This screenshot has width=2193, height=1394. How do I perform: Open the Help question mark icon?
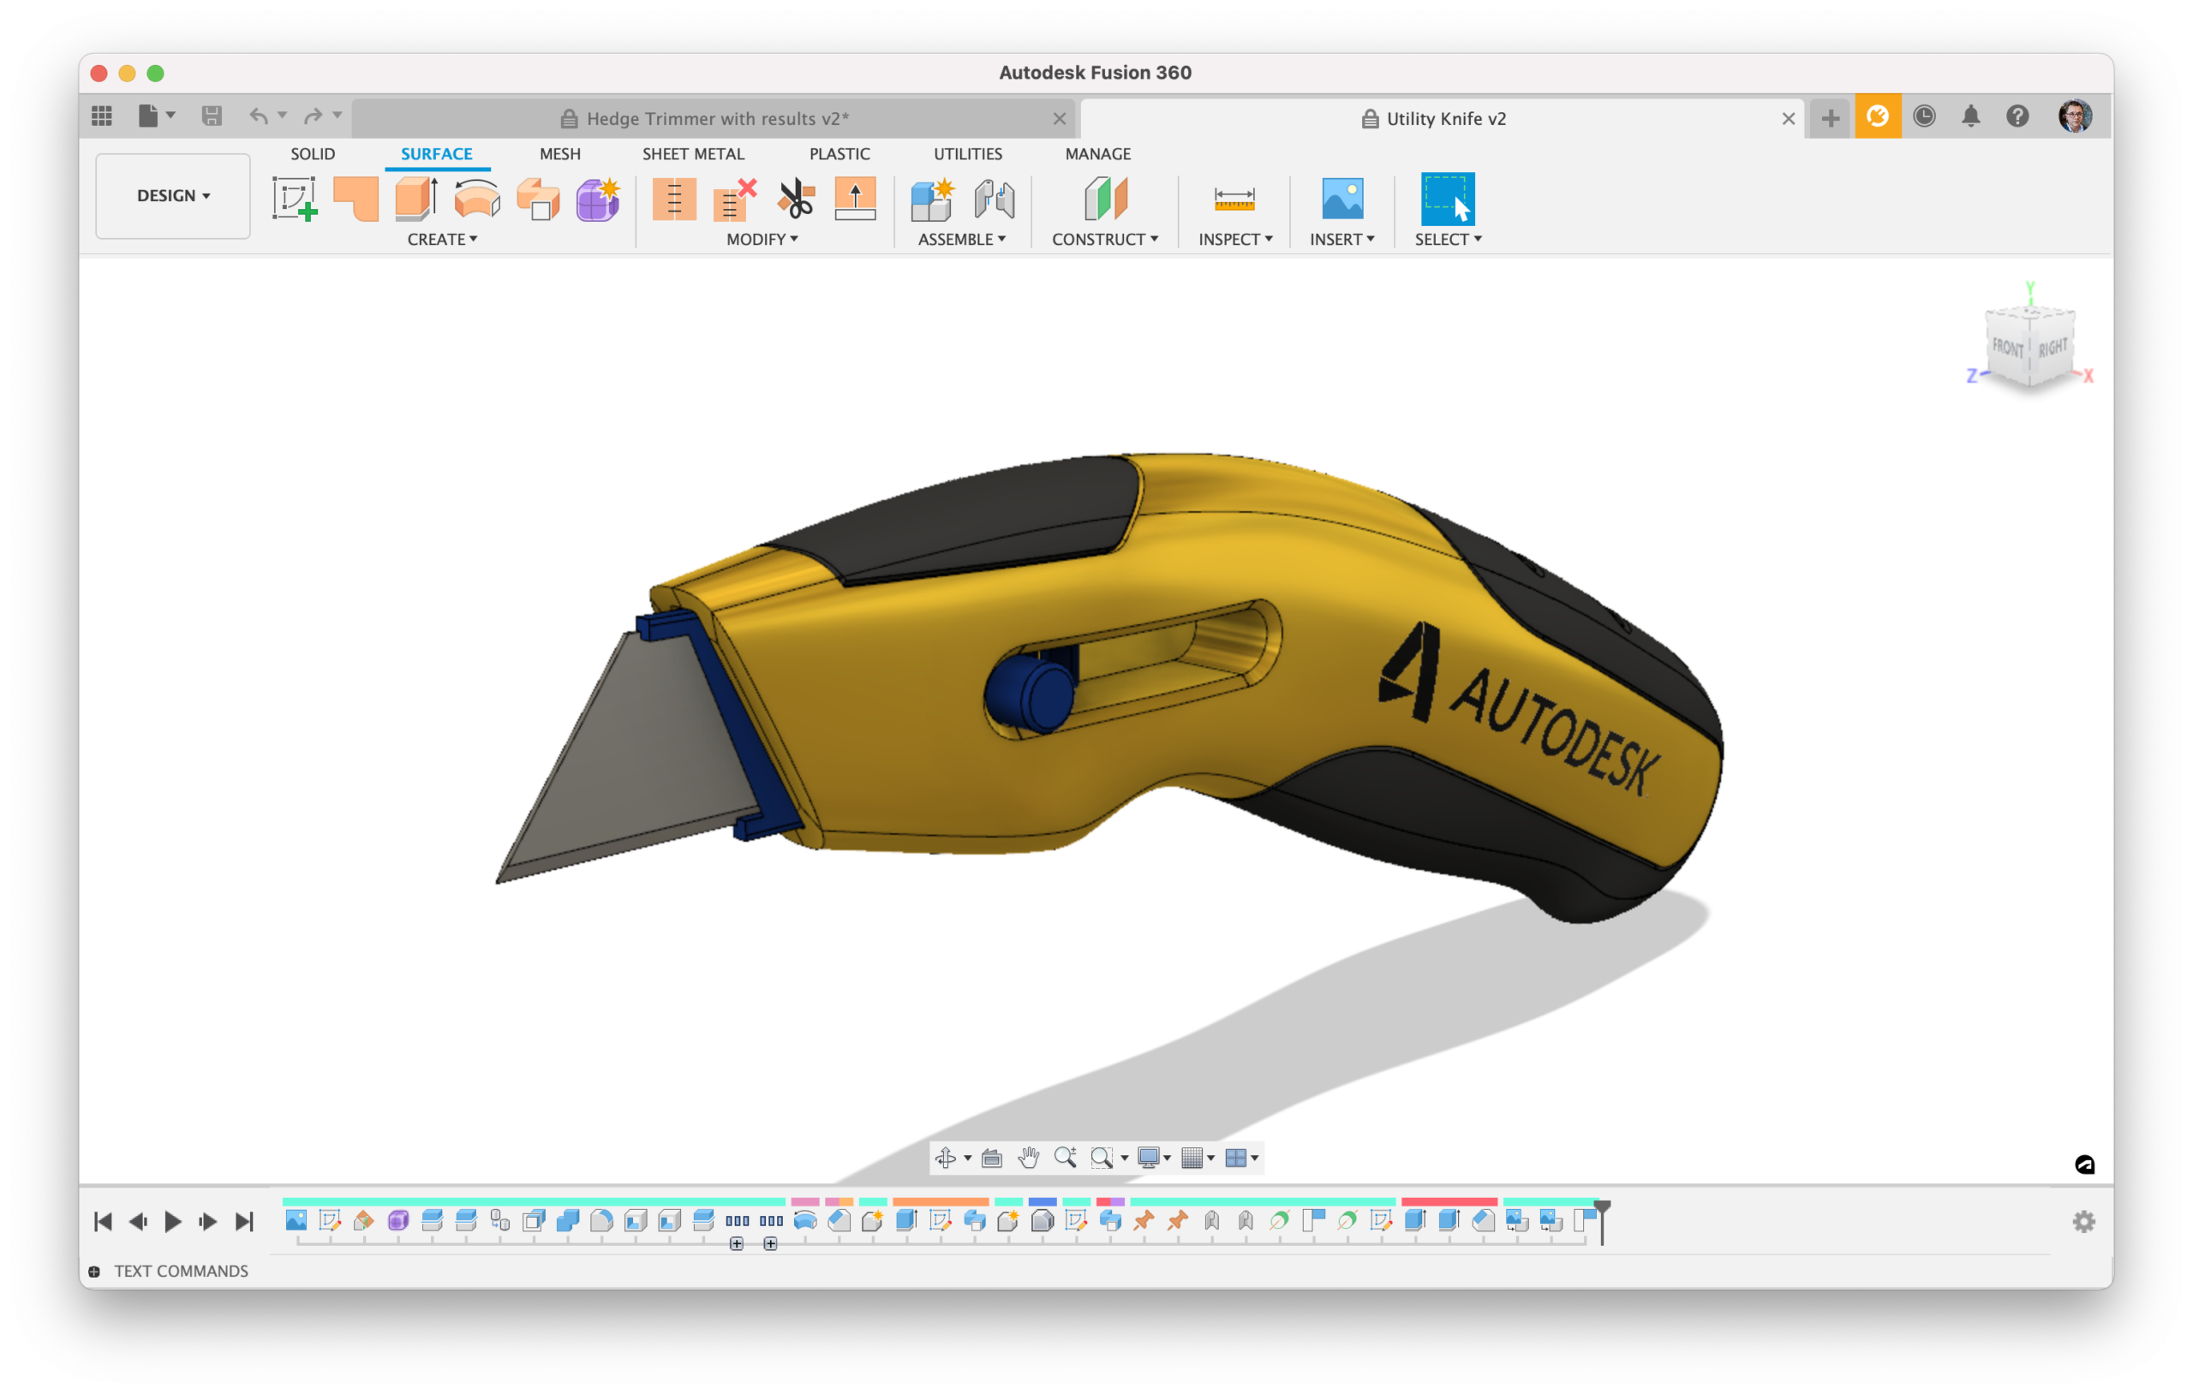(2018, 116)
